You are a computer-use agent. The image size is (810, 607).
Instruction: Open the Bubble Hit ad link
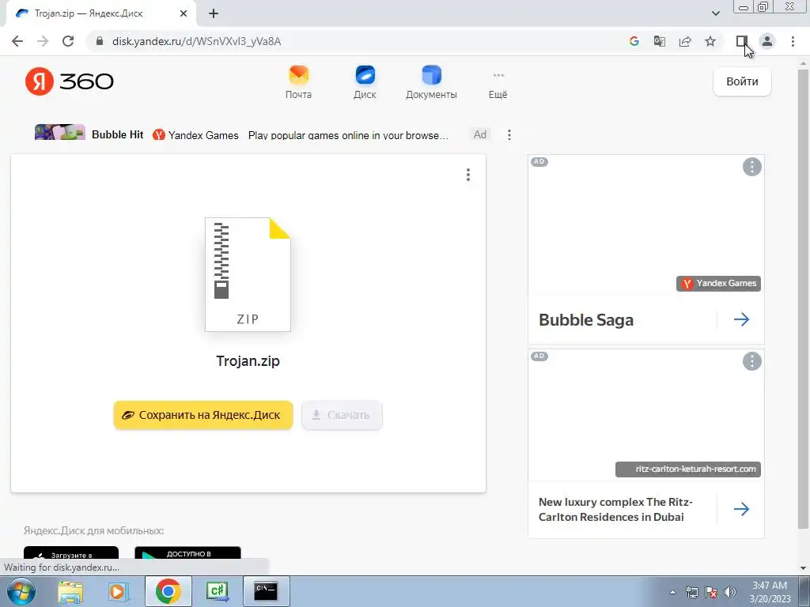pos(117,134)
